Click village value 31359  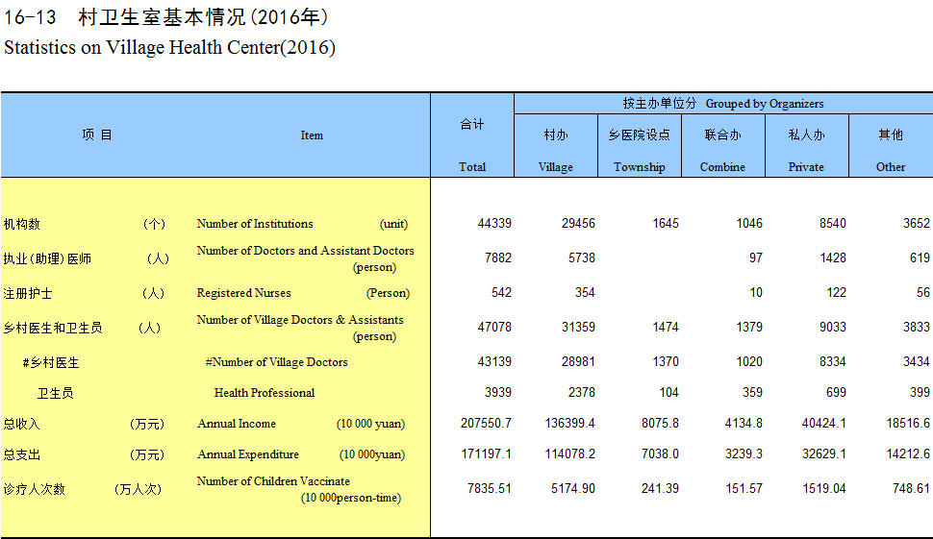(578, 327)
